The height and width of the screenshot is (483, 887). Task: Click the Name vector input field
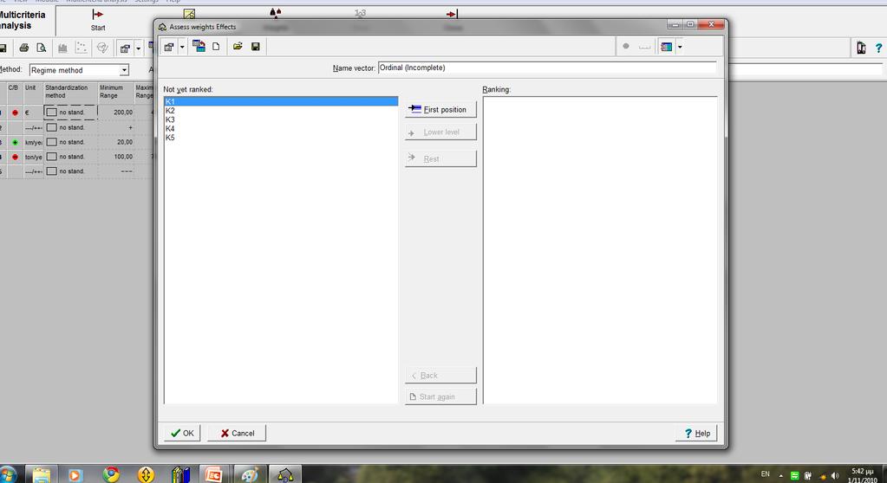(x=546, y=68)
